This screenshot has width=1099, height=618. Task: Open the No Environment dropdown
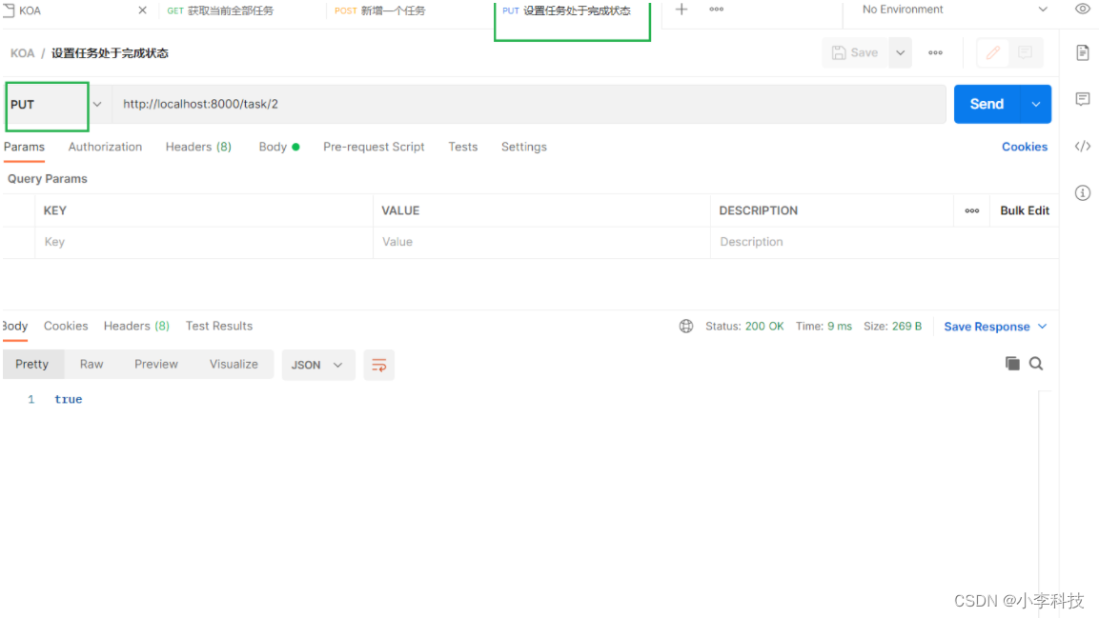click(953, 10)
